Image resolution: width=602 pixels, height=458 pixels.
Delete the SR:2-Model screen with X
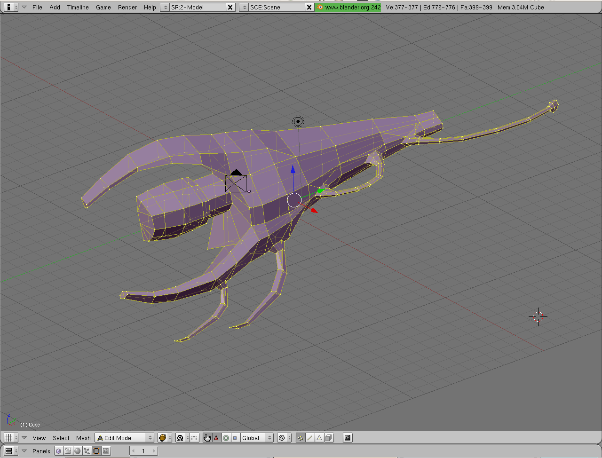click(x=230, y=7)
